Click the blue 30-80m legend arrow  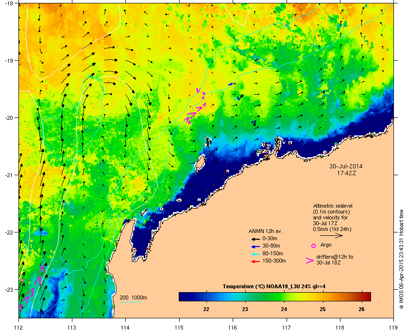pos(255,246)
